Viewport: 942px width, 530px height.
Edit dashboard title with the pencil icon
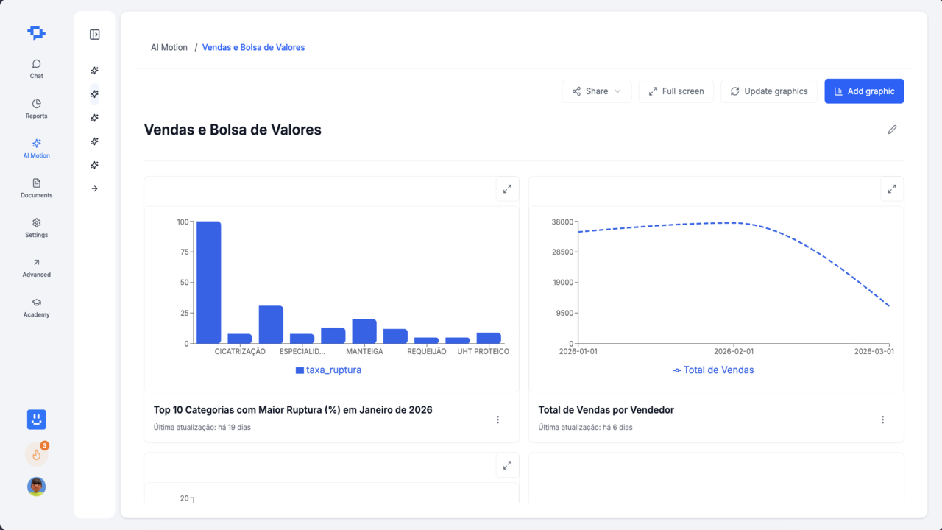tap(892, 130)
